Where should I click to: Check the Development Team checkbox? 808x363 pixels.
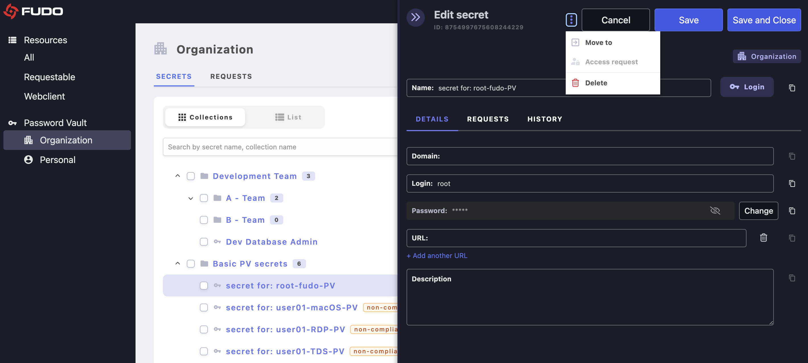tap(190, 176)
